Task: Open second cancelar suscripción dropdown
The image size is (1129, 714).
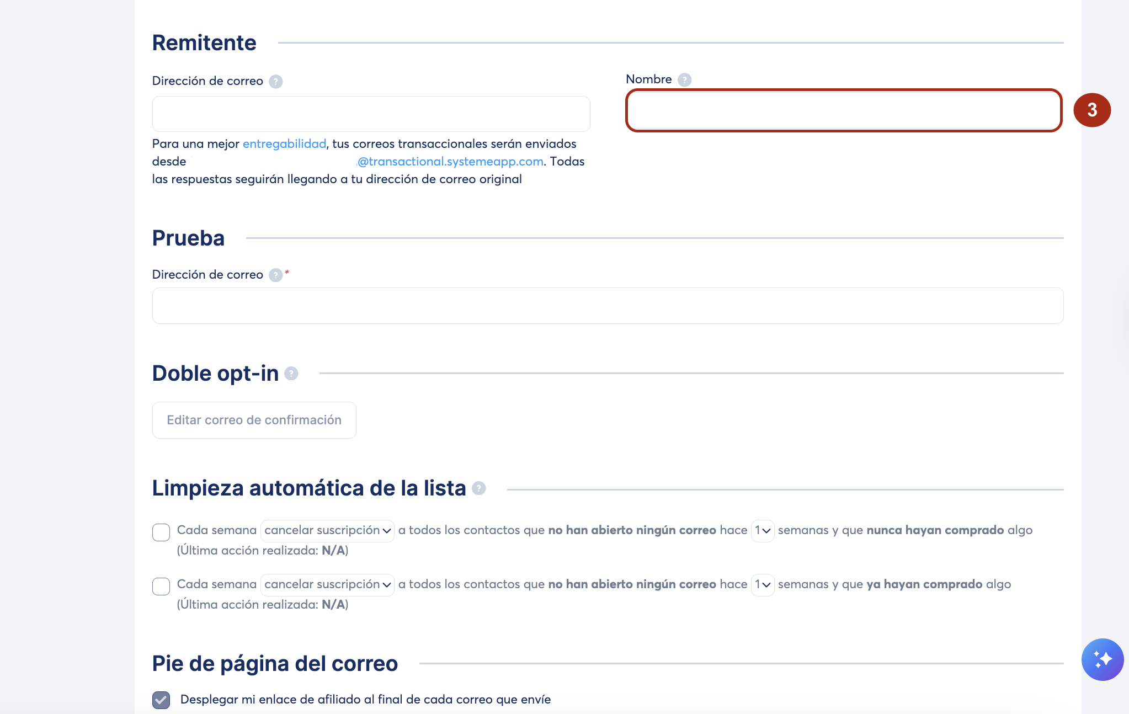Action: pyautogui.click(x=327, y=585)
